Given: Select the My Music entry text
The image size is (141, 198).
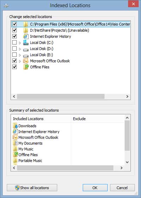Looking at the screenshot, I should click(26, 149).
